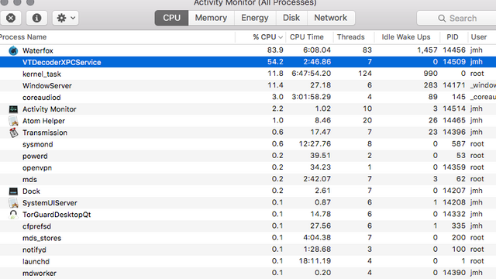Click the _window user cell
Screen dimensions: 496x279
(x=483, y=85)
